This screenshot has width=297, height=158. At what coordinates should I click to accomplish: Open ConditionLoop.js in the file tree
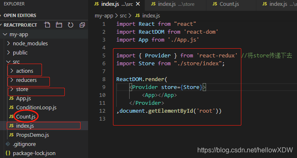point(36,107)
